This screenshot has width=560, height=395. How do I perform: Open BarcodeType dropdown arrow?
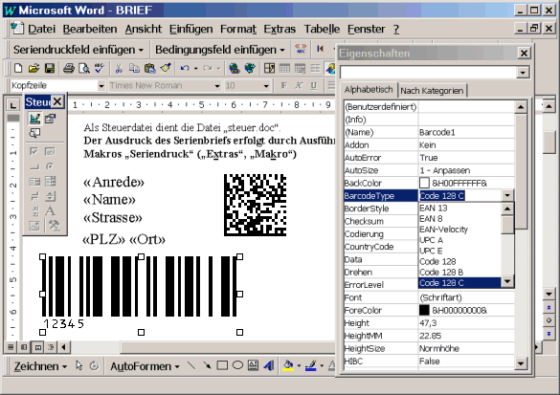(x=507, y=195)
